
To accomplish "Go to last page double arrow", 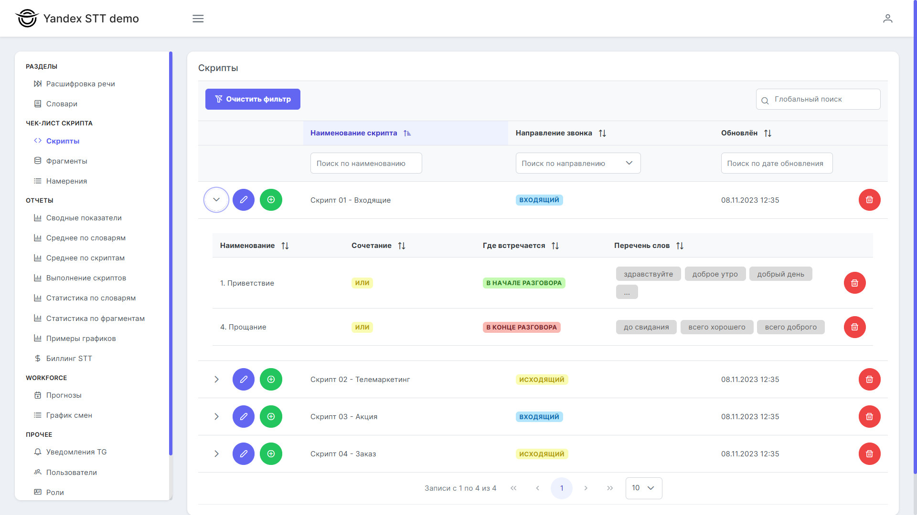I will coord(610,488).
